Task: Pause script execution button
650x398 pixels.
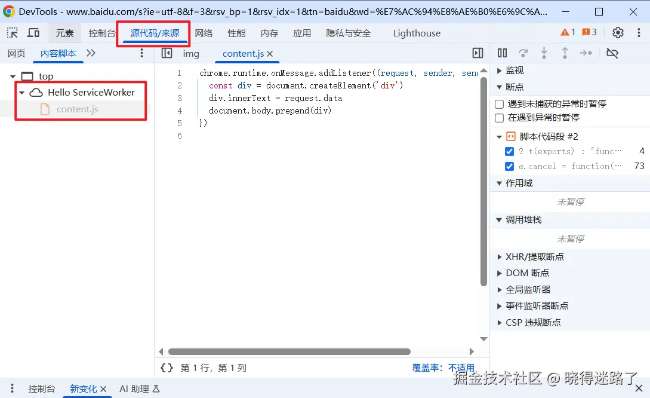Action: (x=502, y=53)
